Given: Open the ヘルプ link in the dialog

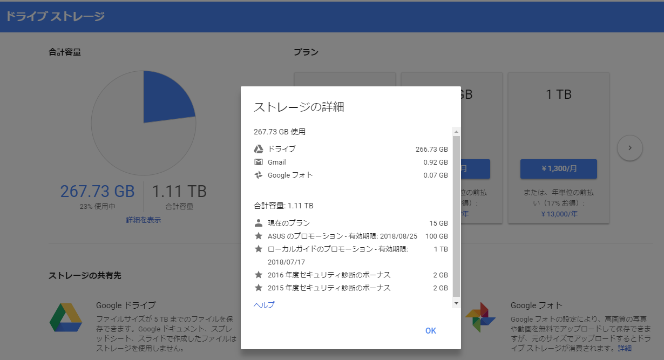Looking at the screenshot, I should coord(264,305).
